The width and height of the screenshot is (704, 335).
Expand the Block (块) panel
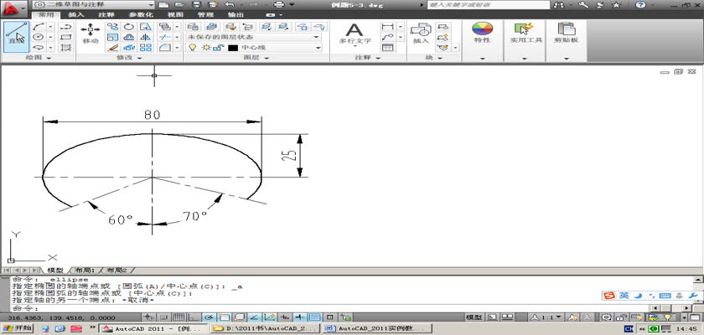coord(434,58)
